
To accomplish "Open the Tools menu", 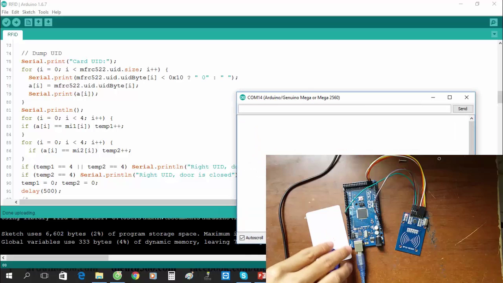I will (43, 12).
